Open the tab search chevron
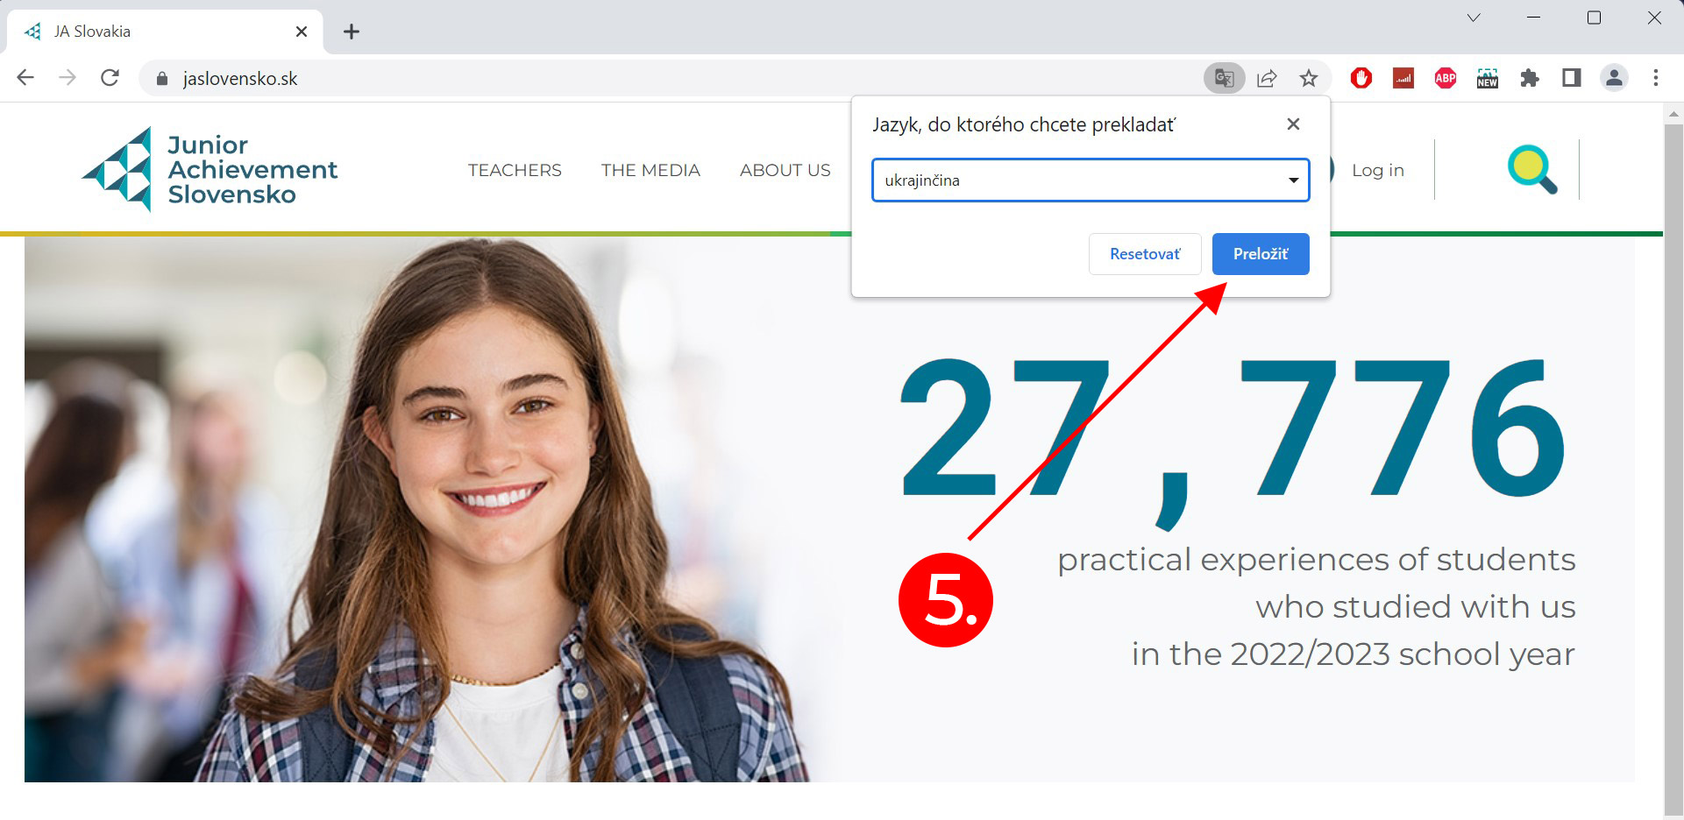Image resolution: width=1684 pixels, height=820 pixels. 1474,18
